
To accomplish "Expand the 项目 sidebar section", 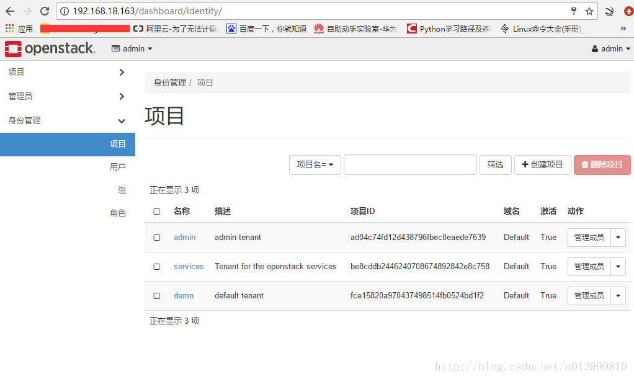I will click(68, 72).
